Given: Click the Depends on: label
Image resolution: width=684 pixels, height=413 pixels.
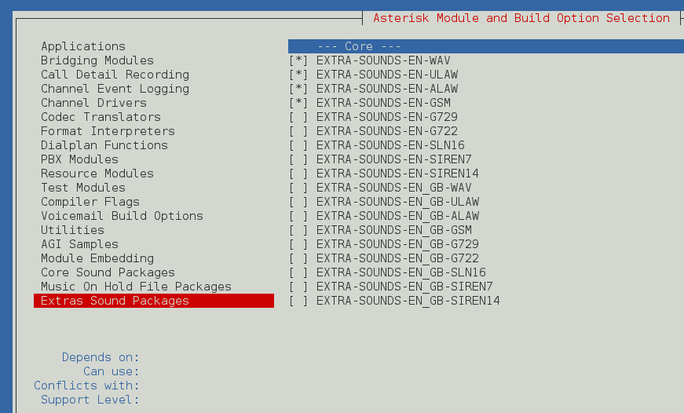Looking at the screenshot, I should 101,357.
